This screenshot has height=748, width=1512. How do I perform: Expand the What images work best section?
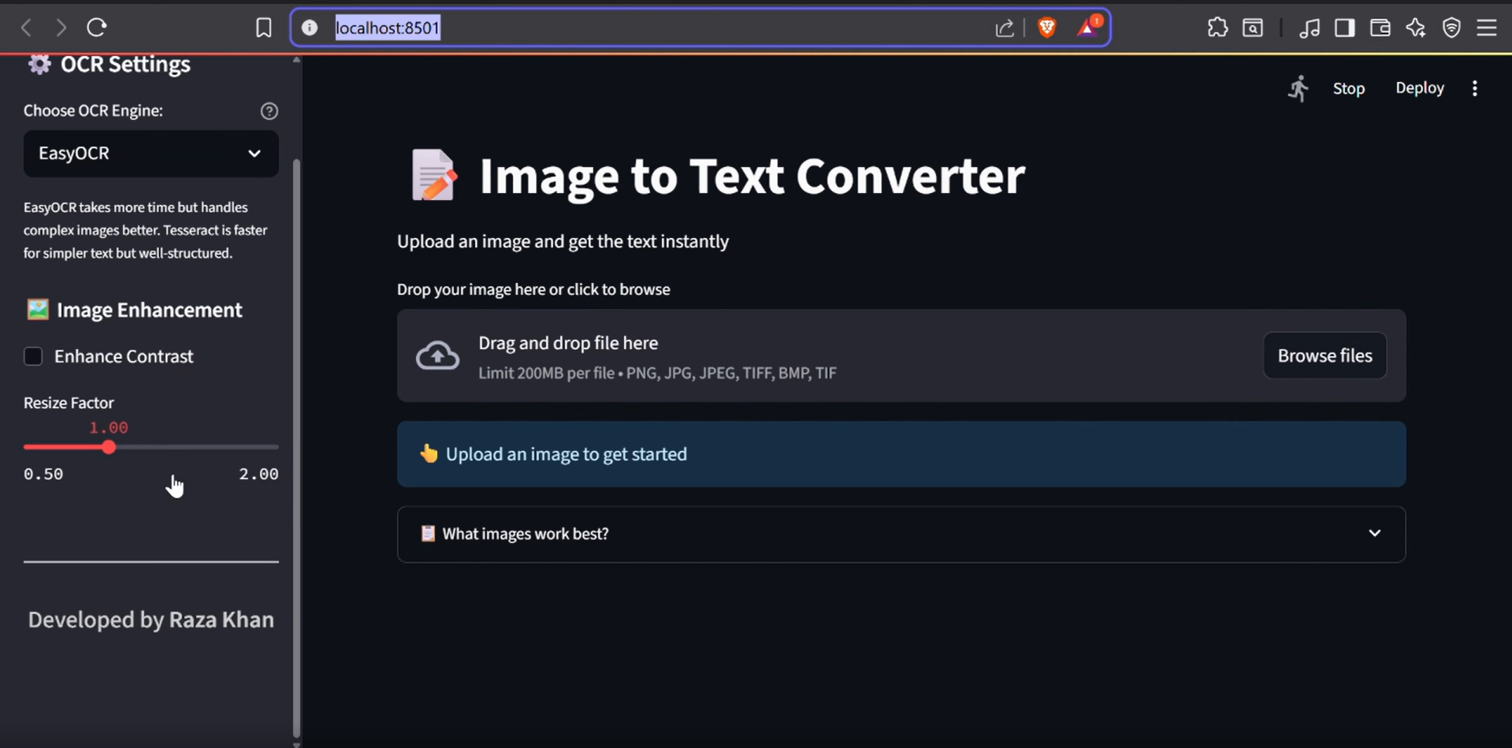tap(901, 534)
